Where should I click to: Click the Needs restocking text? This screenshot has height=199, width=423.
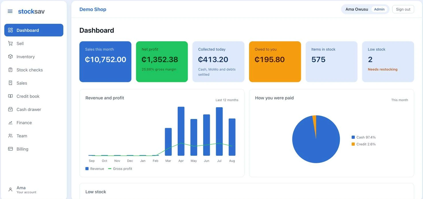(383, 69)
